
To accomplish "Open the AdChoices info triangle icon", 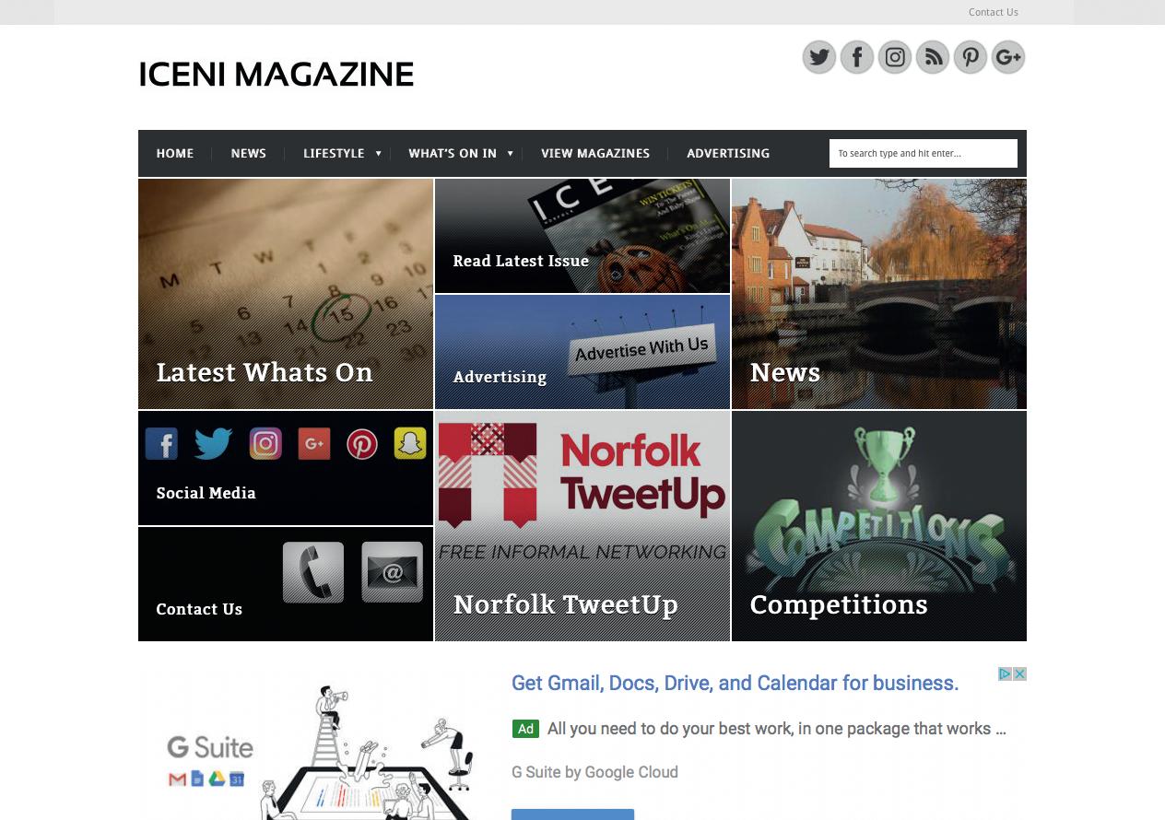I will pos(1006,674).
